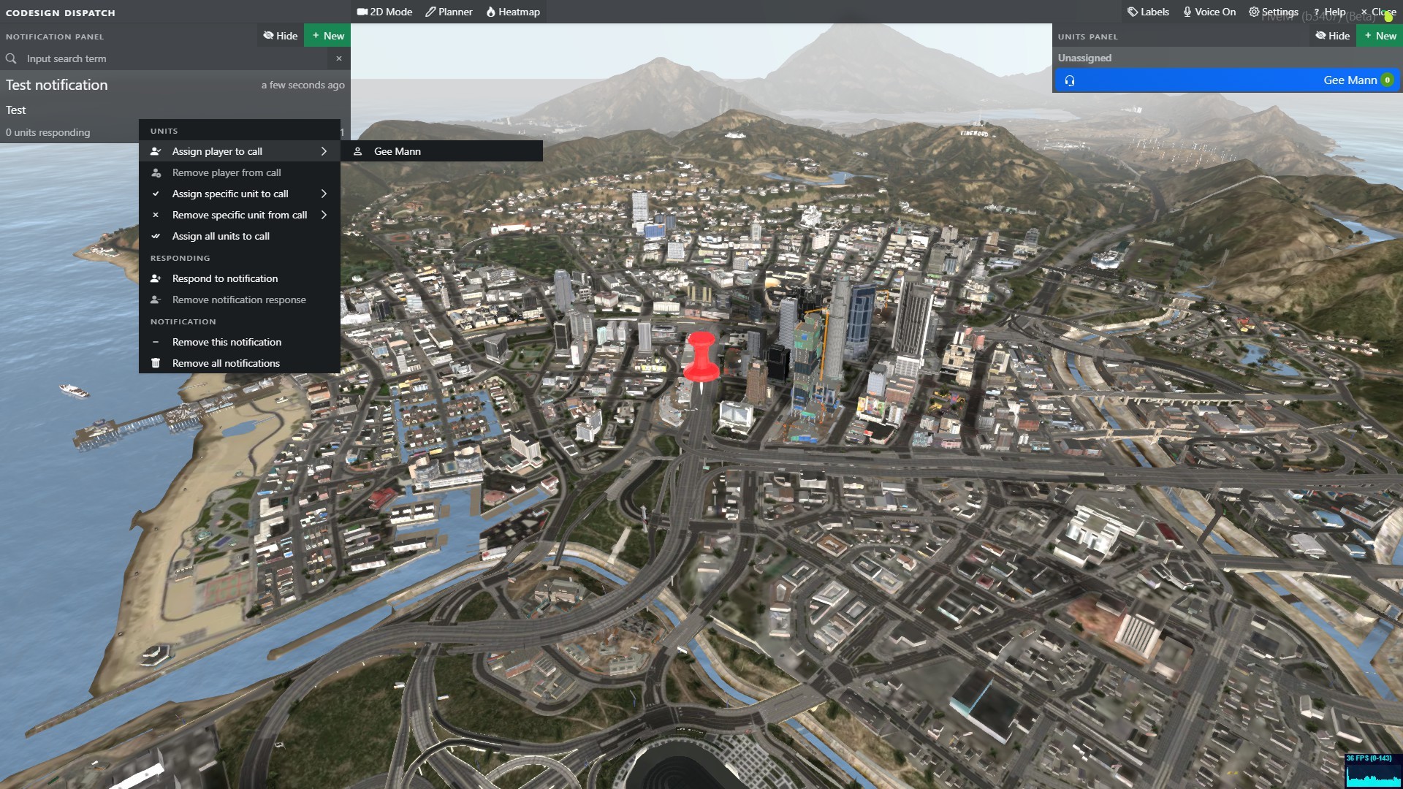Hide the Units Panel
The image size is (1403, 789).
click(1333, 35)
